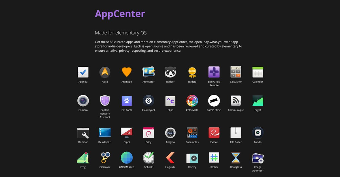Viewport: 340px width, 177px height.
Task: Select the Camera lens icon
Action: tap(83, 101)
